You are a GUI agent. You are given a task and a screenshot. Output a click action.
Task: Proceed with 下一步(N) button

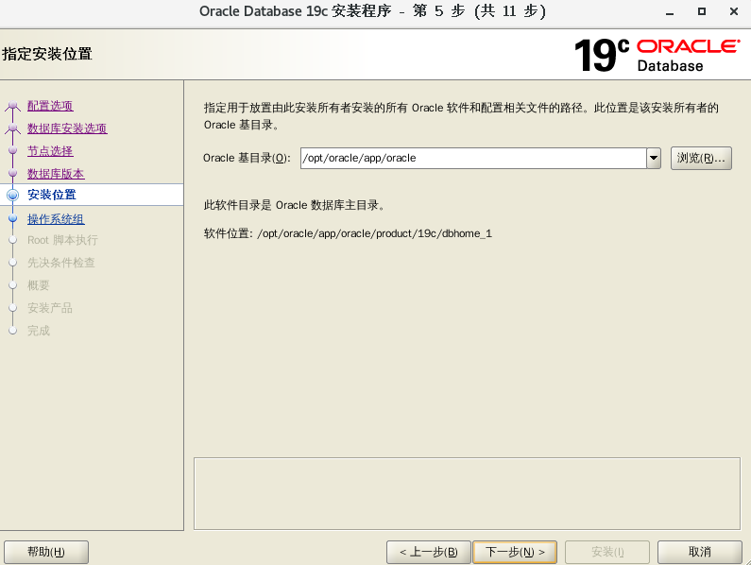click(x=515, y=552)
